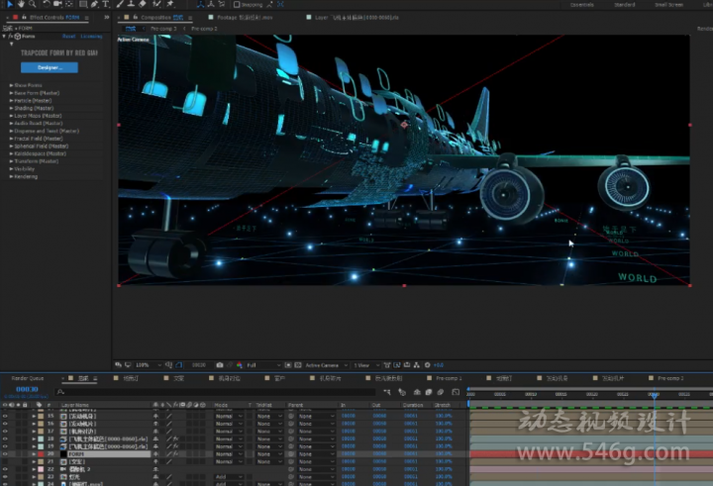713x486 pixels.
Task: Select the Type text tool
Action: (x=106, y=4)
